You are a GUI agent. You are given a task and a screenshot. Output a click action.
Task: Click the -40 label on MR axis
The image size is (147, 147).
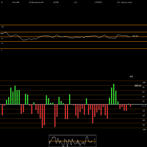coord(143,116)
